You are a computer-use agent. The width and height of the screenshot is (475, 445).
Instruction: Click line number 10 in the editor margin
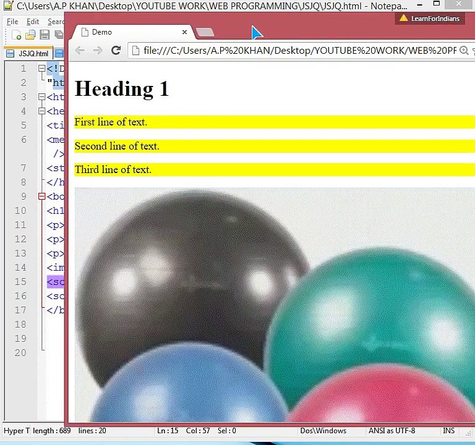20,211
